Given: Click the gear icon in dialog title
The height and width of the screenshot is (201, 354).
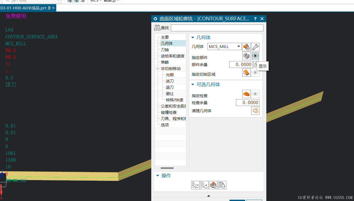Looking at the screenshot, I should click(155, 19).
